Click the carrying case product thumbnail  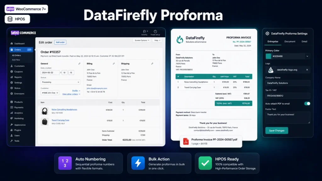(45, 122)
